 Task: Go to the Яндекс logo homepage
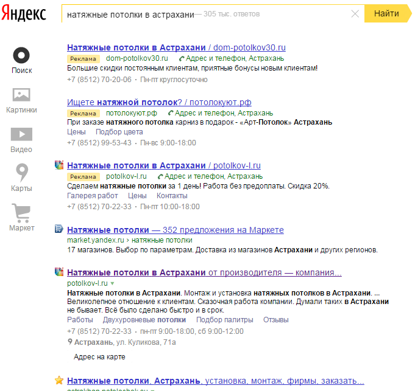click(24, 13)
